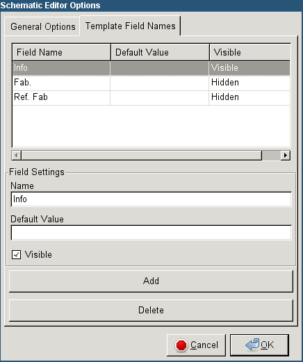
Task: Click the left scroll arrow of the table
Action: click(x=17, y=155)
